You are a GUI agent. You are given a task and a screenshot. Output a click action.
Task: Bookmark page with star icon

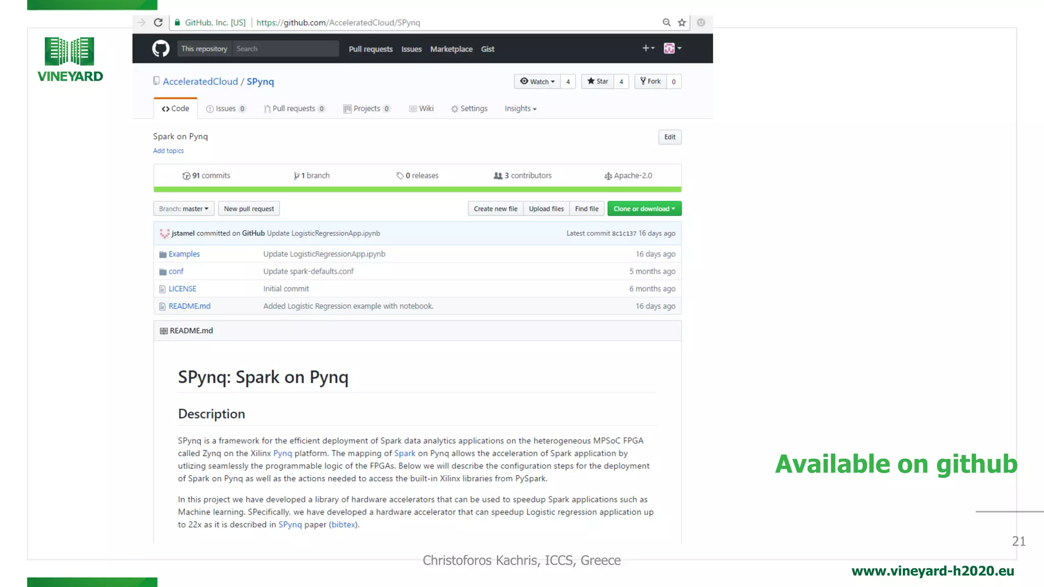(682, 22)
